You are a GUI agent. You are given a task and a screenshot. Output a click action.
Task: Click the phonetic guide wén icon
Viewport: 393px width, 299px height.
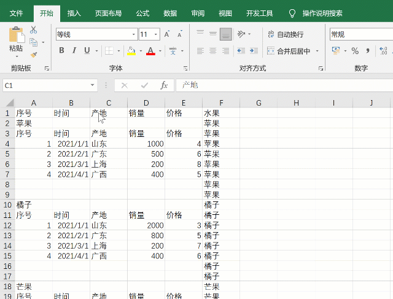(173, 51)
